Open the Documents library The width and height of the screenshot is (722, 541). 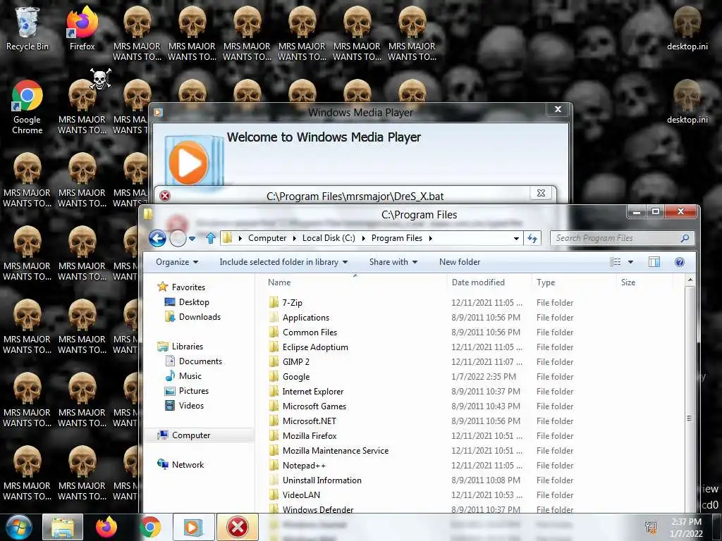click(193, 361)
